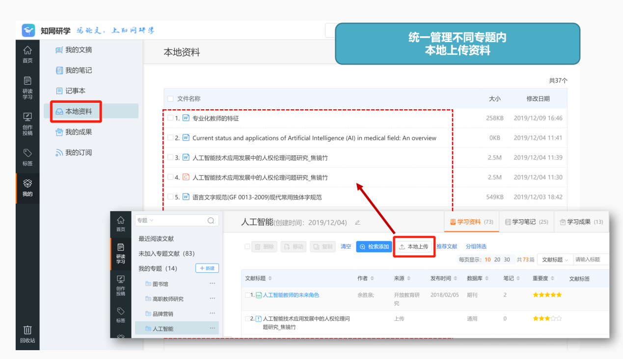Click the five-star rating of first document
The image size is (623, 359).
(547, 295)
